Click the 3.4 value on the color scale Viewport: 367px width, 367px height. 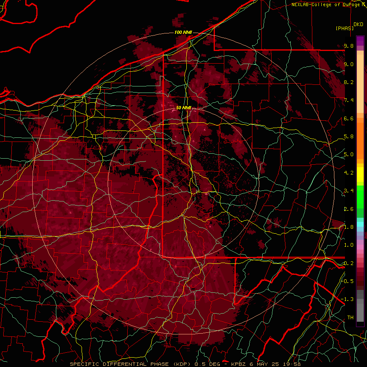(349, 191)
